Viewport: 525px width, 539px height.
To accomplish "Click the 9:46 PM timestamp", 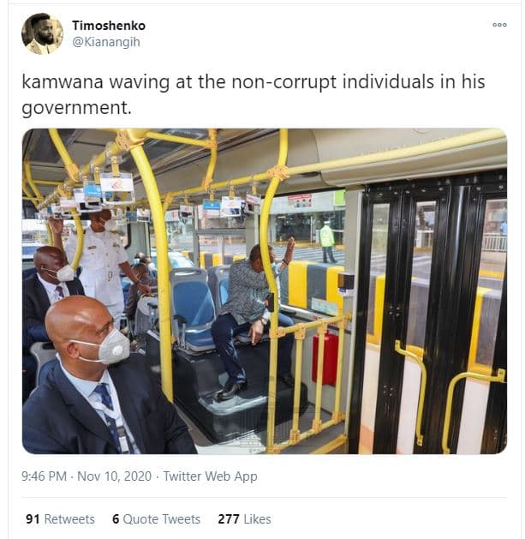I will click(44, 476).
